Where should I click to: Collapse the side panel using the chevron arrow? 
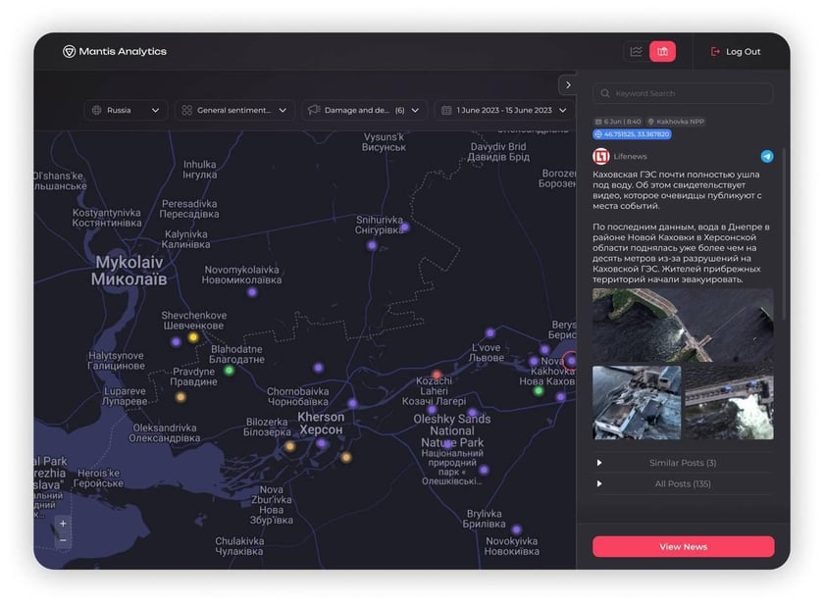click(568, 84)
